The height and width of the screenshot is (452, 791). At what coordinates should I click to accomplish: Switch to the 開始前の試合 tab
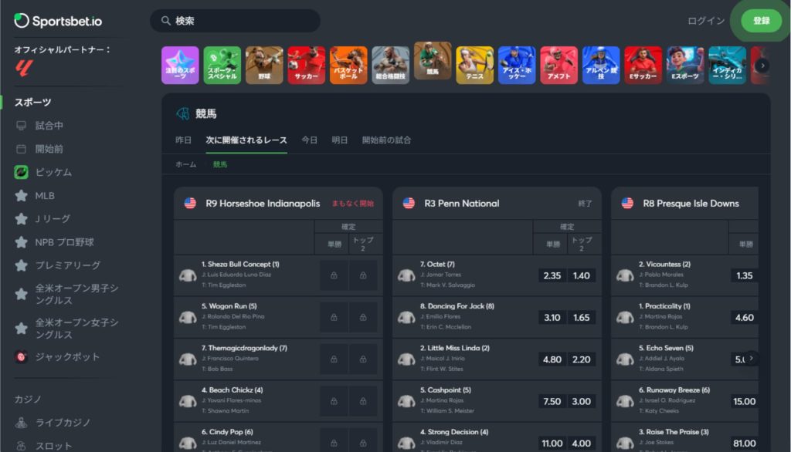pos(386,140)
